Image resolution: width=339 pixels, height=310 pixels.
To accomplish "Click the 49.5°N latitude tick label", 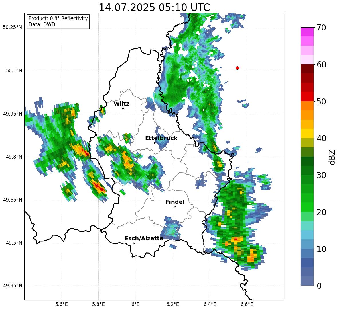I will pos(14,243).
